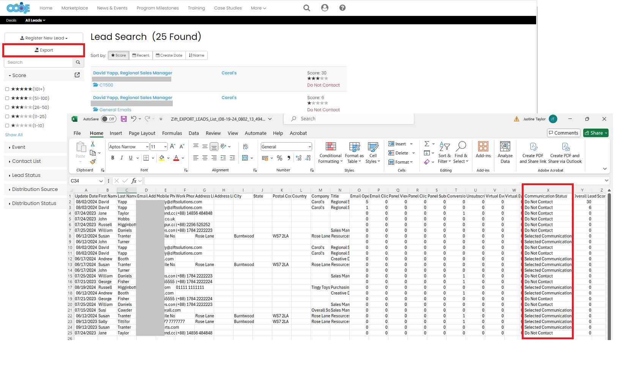
Task: Toggle AutoSave switch in Excel
Action: (109, 119)
